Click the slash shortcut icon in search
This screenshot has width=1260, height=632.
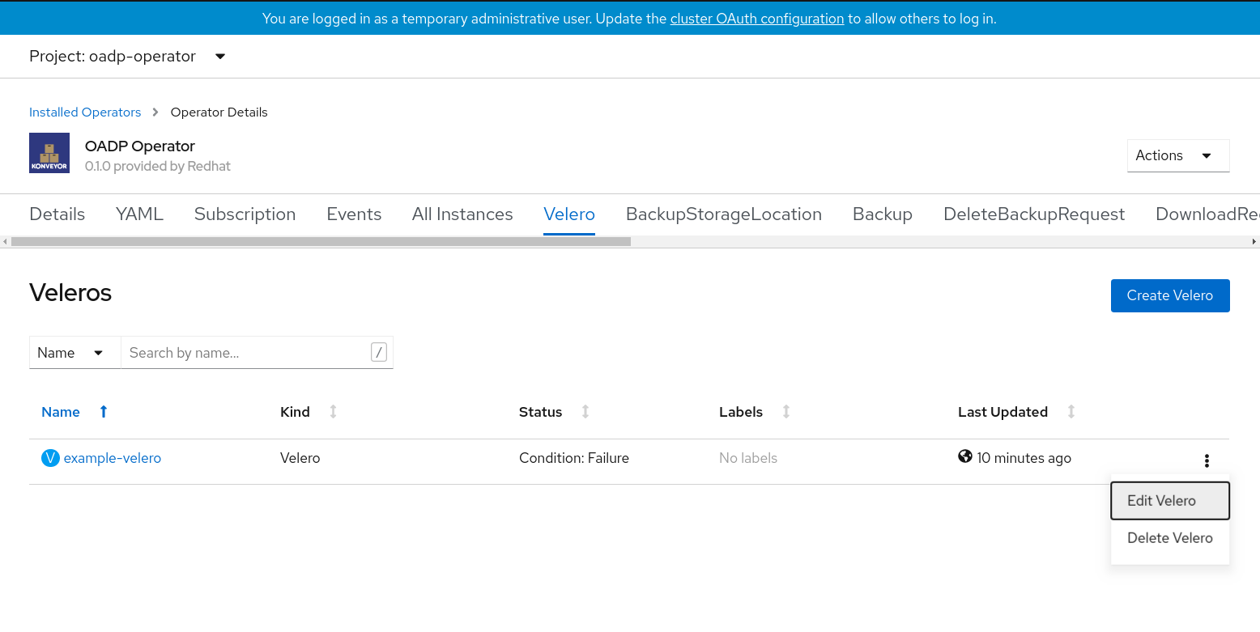tap(379, 352)
